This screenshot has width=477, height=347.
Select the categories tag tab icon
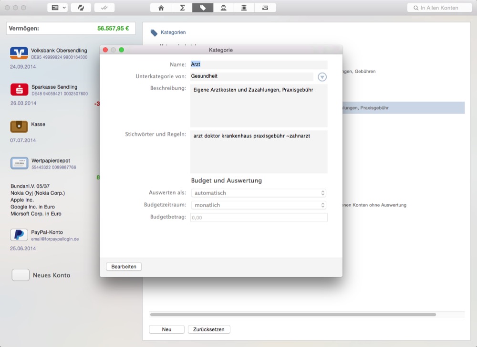[203, 8]
